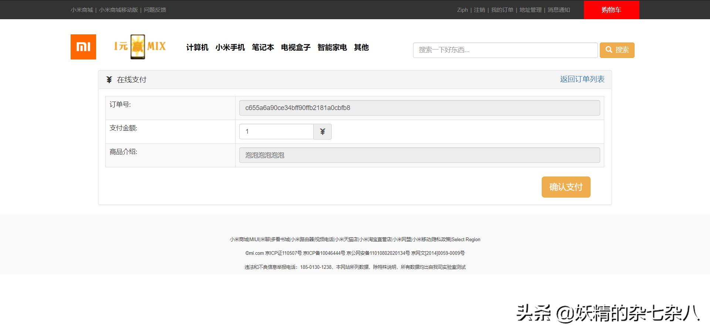
Task: Click the orange MI logo
Action: pos(83,47)
